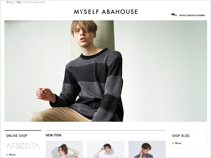211x158 pixels.
Task: Open middle NEW ITEM thumbnail with white shirt
Action: point(105,149)
